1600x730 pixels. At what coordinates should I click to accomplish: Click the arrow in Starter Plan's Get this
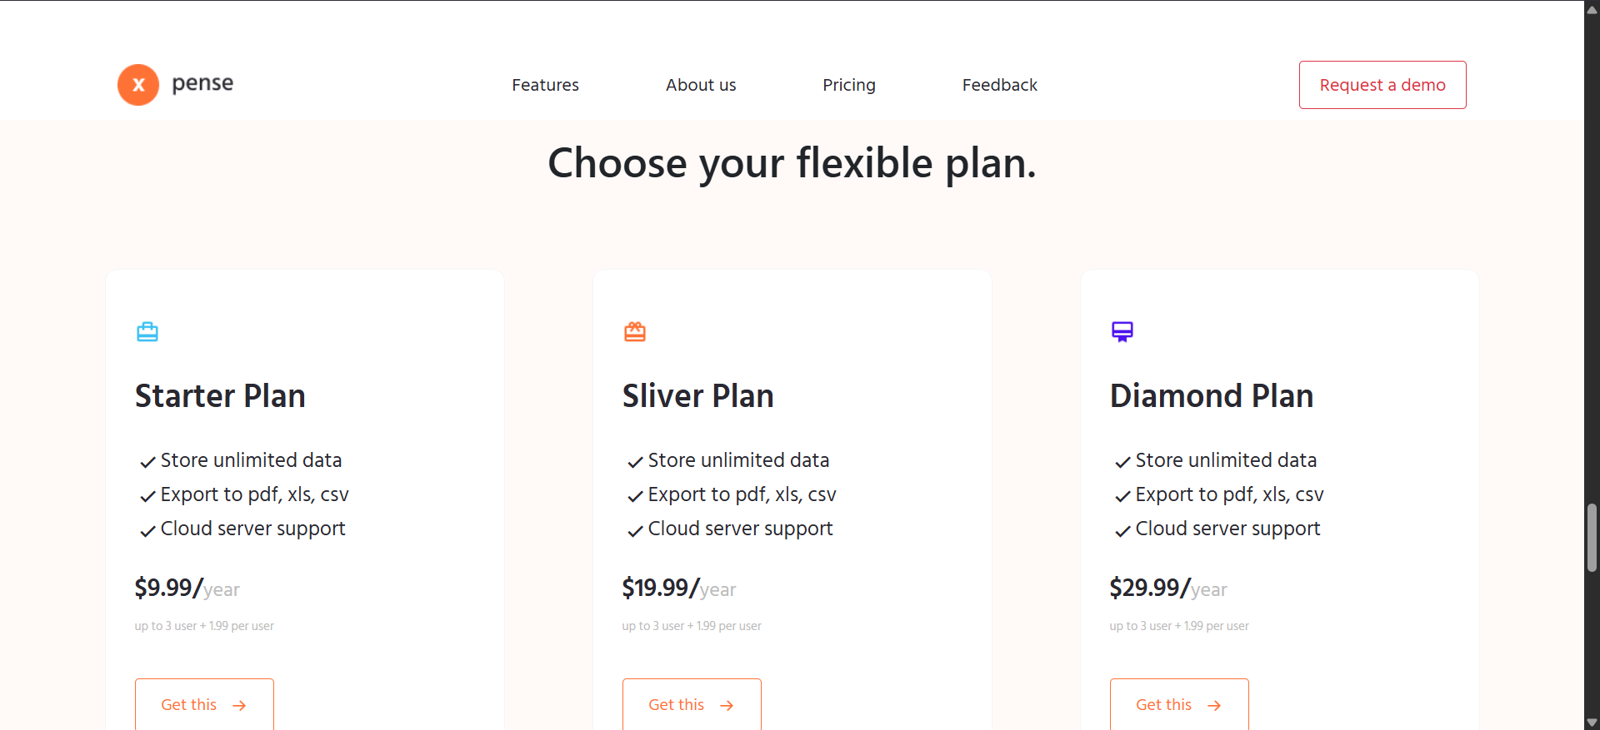click(240, 706)
